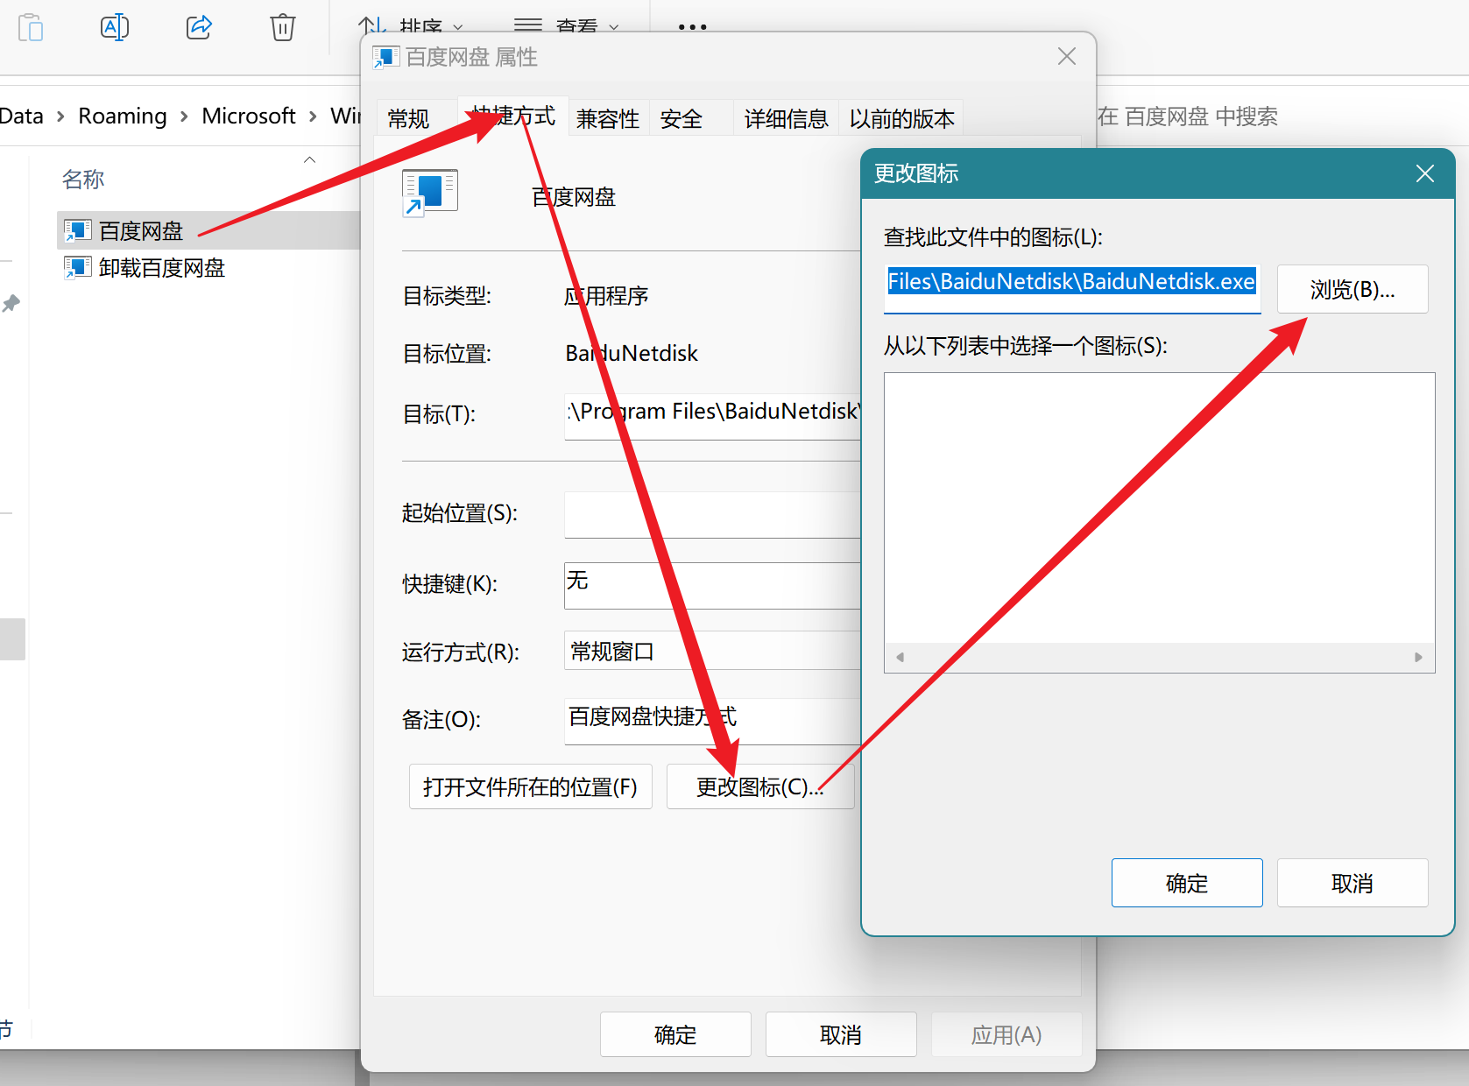Click the right scroll arrow in icon list
The height and width of the screenshot is (1086, 1469).
point(1418,657)
